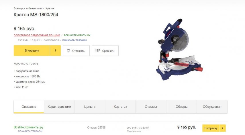Image resolution: width=245 pixels, height=135 pixels.
Task: Click В корзину in ВсеИнструменты offer row
Action: [211, 128]
